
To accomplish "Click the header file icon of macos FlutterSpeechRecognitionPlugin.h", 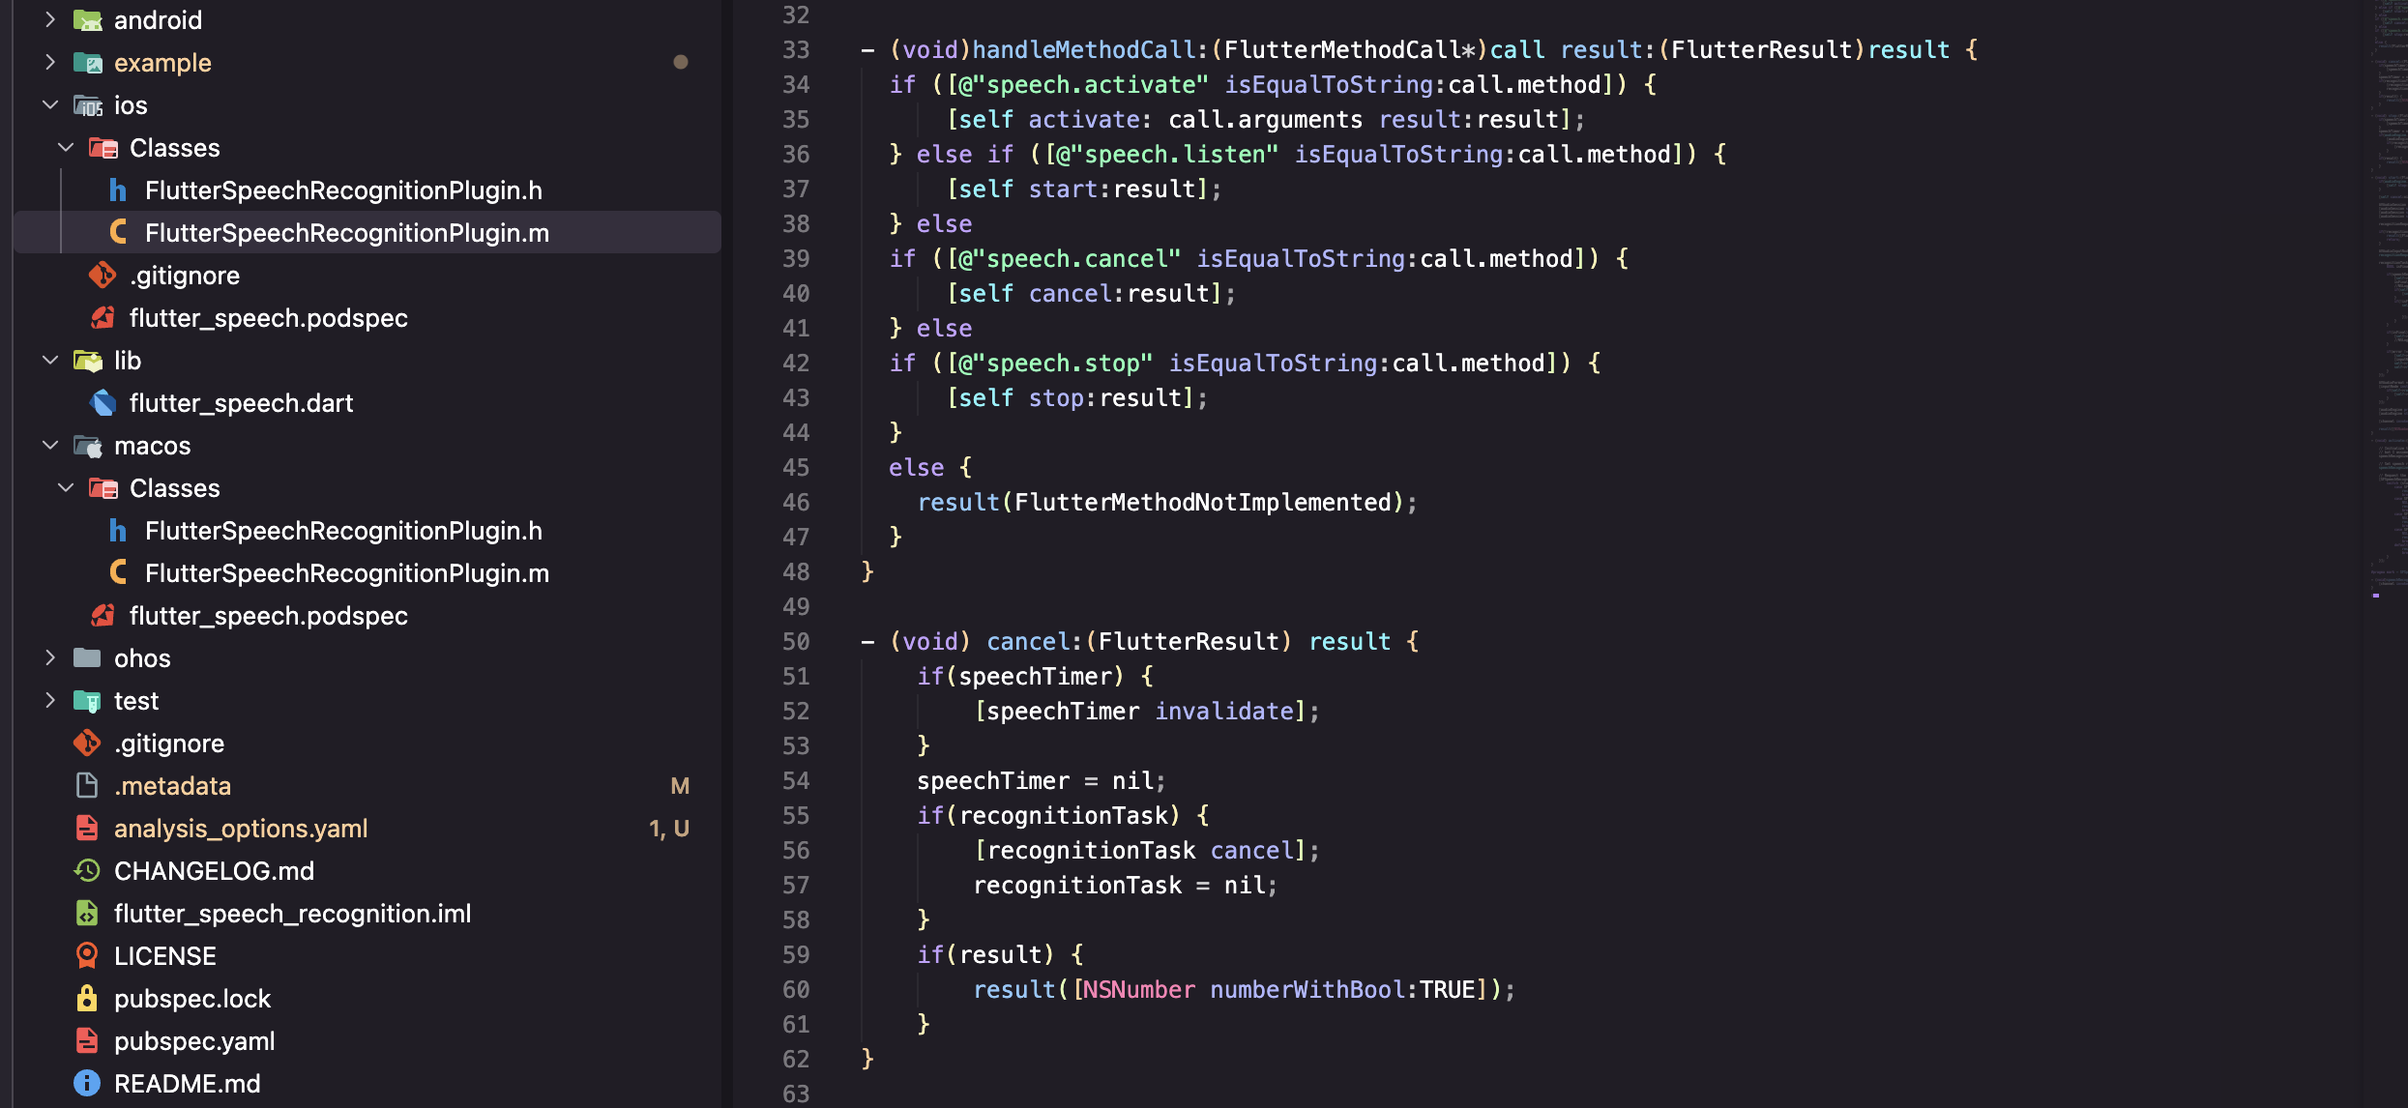I will (x=118, y=531).
